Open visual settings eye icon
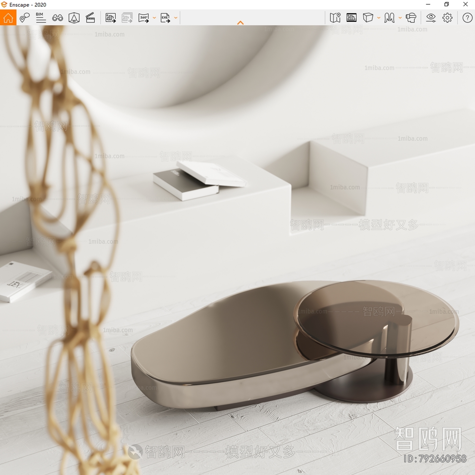The height and width of the screenshot is (475, 475). coord(431,18)
